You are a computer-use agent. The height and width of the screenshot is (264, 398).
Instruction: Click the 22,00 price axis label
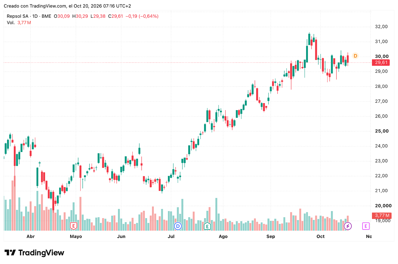381,176
